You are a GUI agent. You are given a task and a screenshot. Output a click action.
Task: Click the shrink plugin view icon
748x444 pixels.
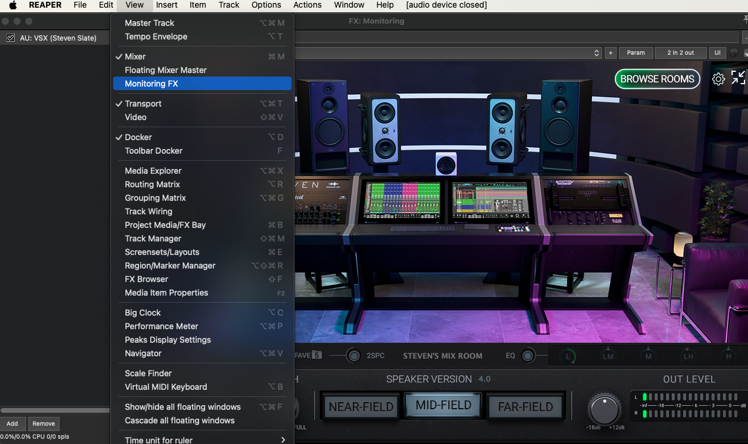[738, 78]
